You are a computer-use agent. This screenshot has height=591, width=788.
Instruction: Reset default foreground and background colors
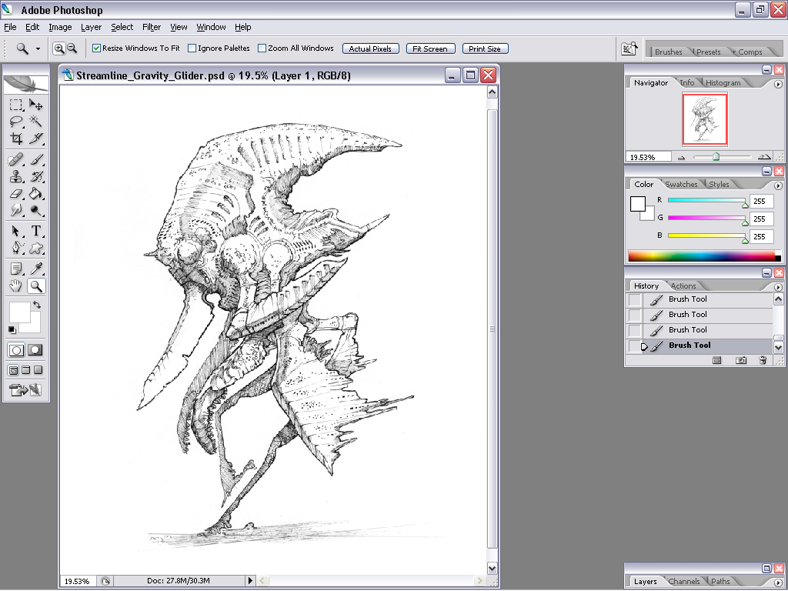tap(12, 329)
